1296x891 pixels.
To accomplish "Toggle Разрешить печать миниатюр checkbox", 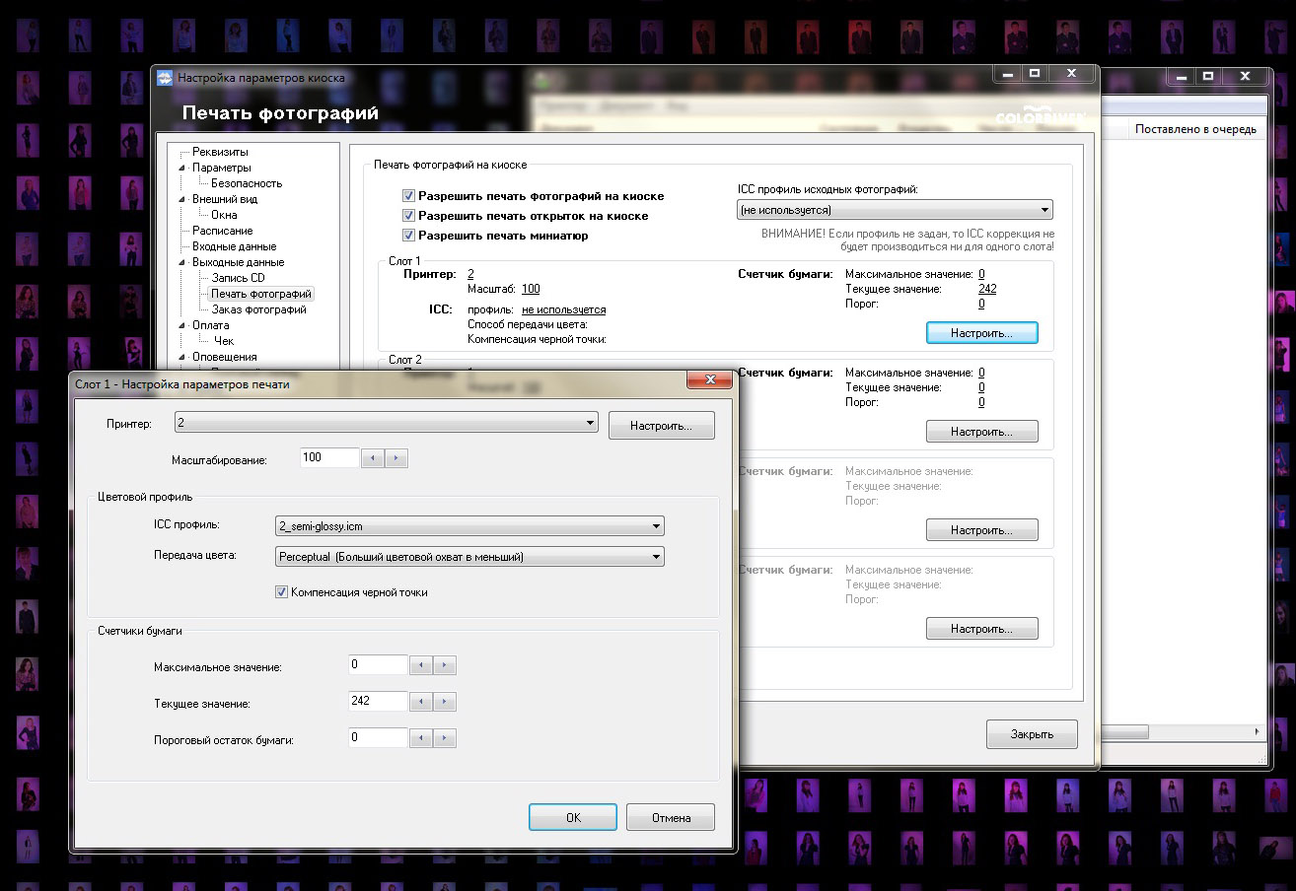I will 408,236.
